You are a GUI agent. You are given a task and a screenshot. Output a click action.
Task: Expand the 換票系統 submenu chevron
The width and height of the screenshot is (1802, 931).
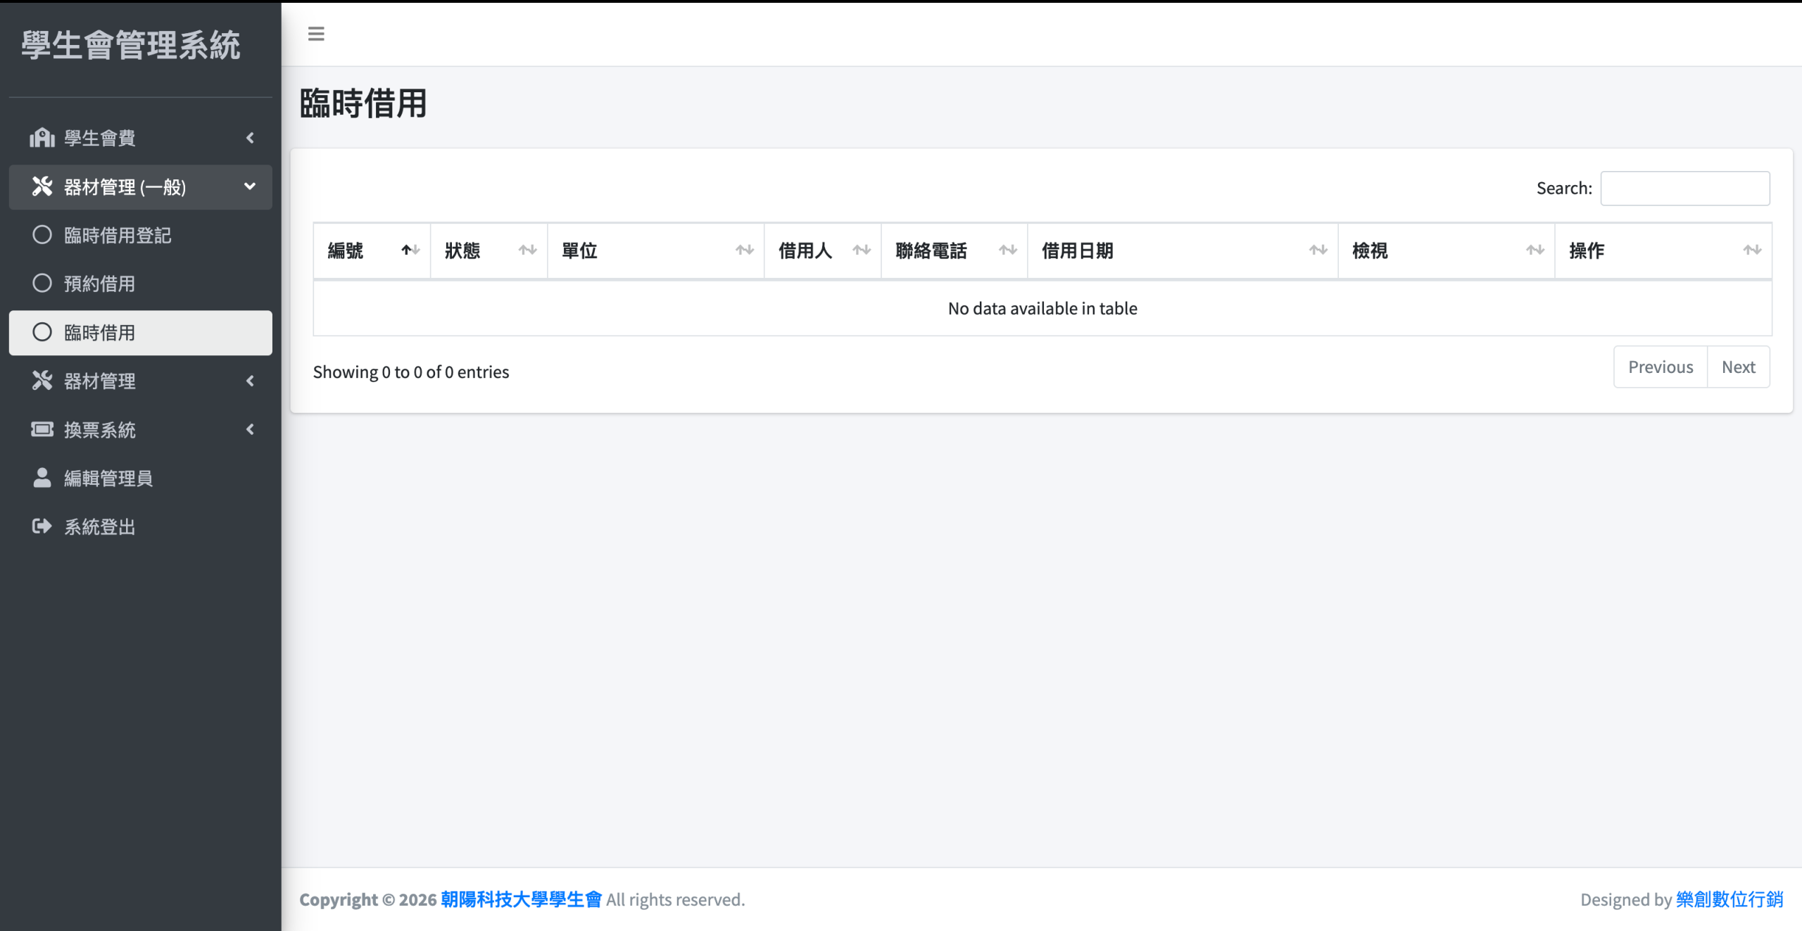click(250, 429)
